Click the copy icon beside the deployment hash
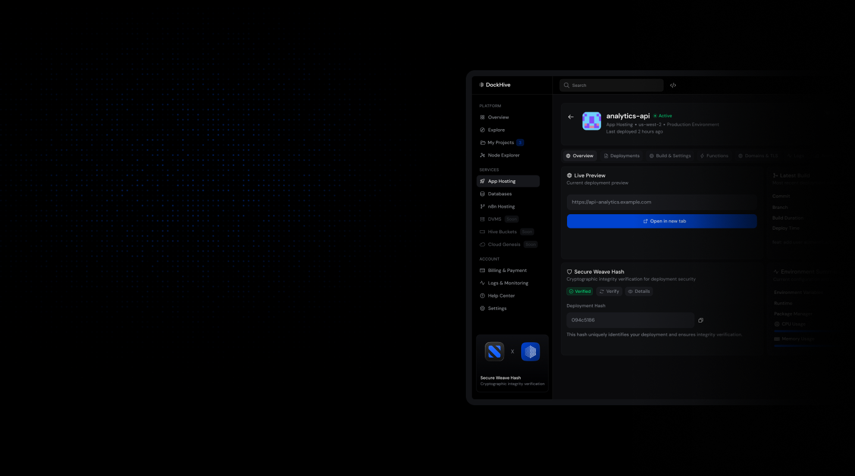This screenshot has height=476, width=855. (700, 320)
